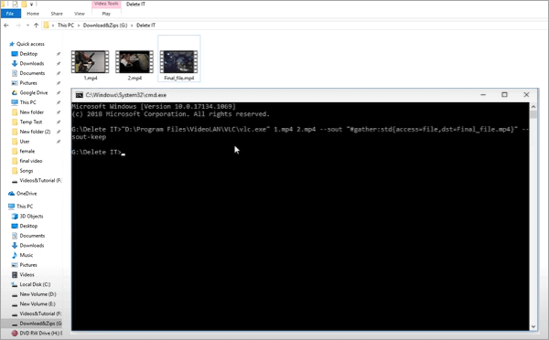Open the female folder in sidebar
Image resolution: width=549 pixels, height=340 pixels.
tap(27, 152)
